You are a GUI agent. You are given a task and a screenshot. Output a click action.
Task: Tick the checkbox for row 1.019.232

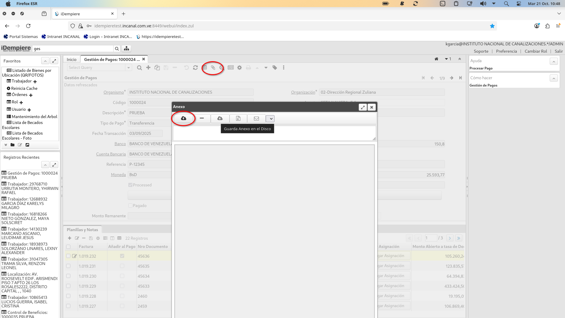68,256
